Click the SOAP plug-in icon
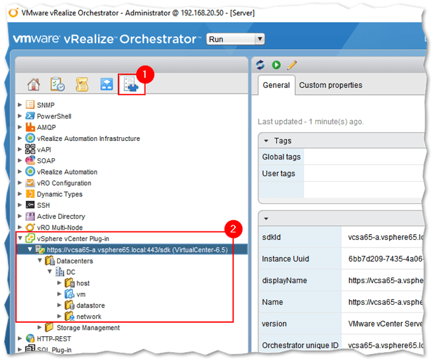The image size is (433, 361). click(30, 160)
